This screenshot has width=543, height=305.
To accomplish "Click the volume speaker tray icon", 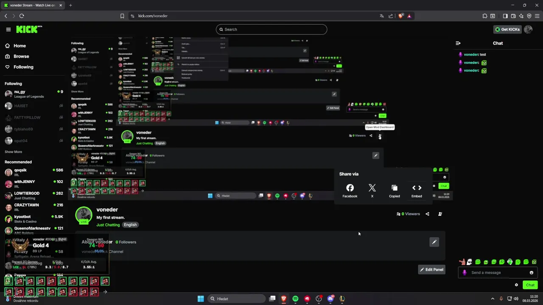I will point(516,299).
